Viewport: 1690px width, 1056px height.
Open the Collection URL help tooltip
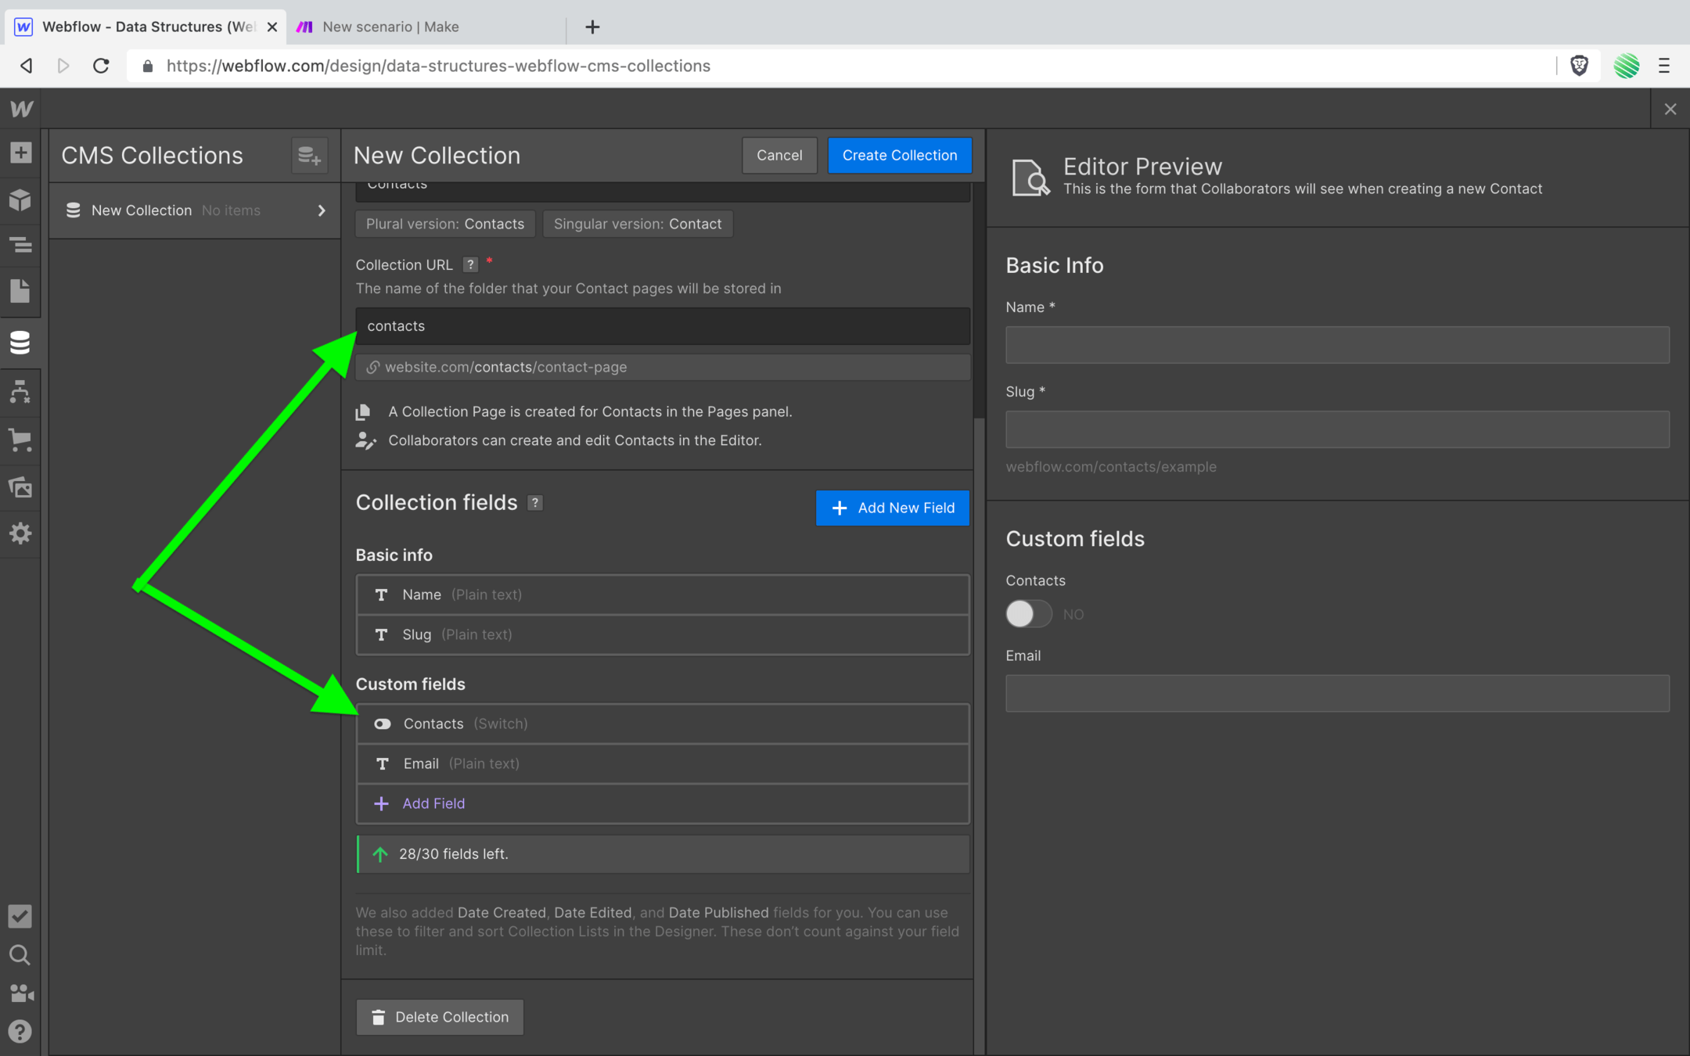[470, 264]
